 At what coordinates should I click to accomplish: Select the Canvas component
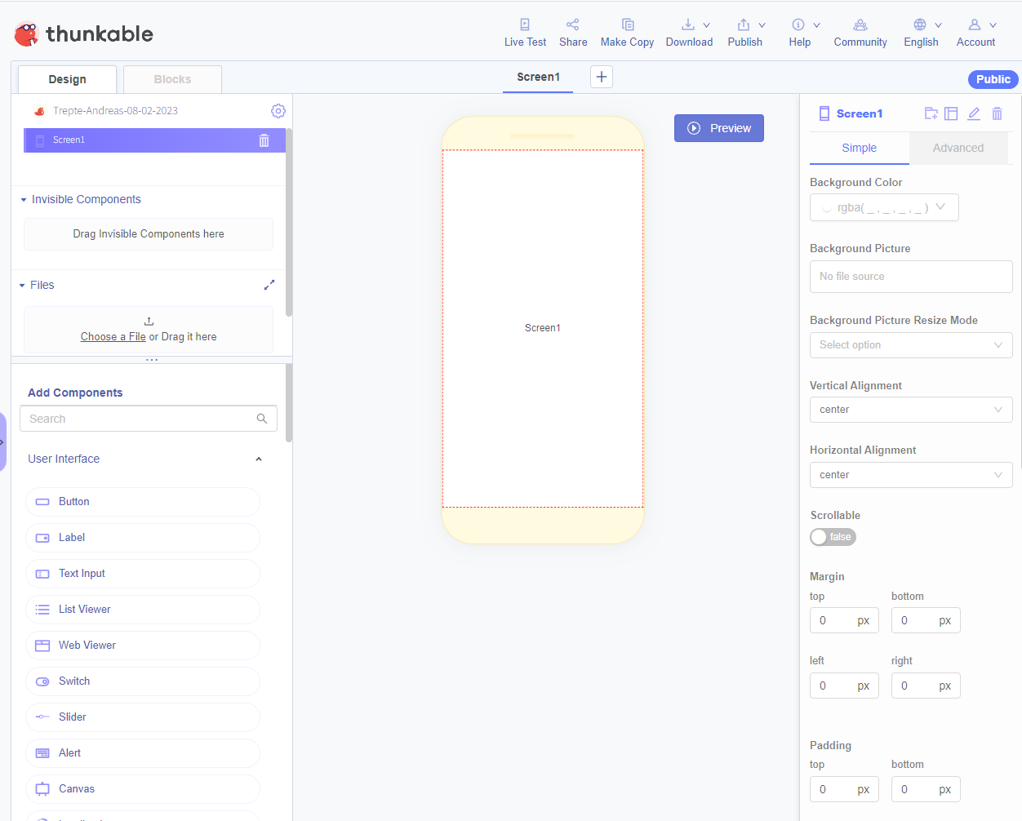tap(143, 789)
